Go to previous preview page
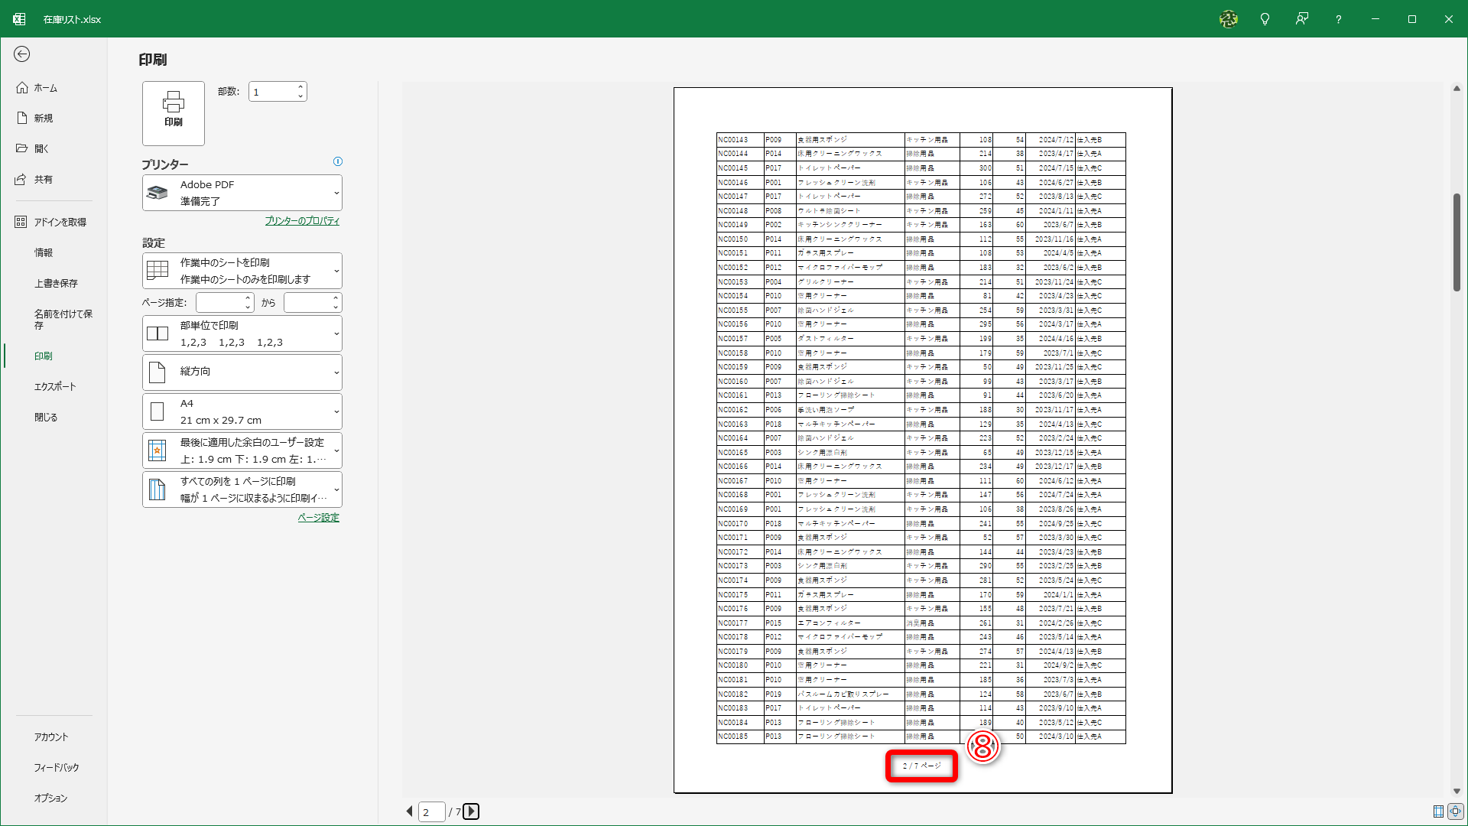 pyautogui.click(x=409, y=811)
